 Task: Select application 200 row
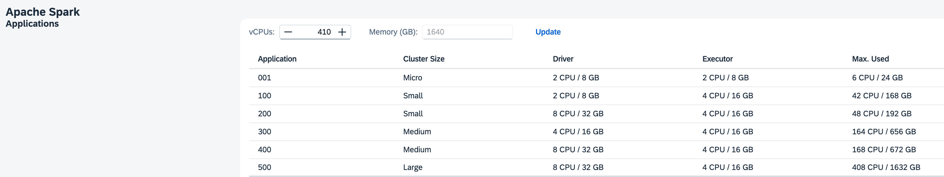click(x=596, y=114)
